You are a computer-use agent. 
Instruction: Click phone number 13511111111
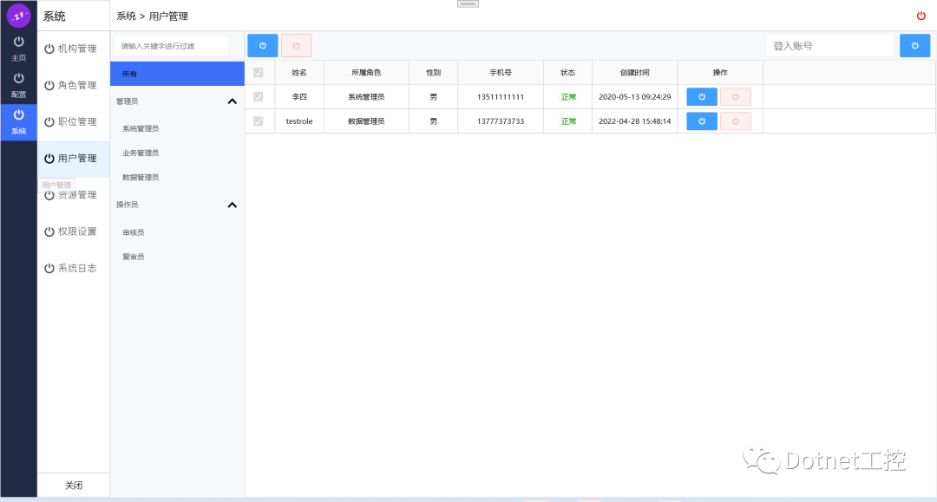point(501,97)
